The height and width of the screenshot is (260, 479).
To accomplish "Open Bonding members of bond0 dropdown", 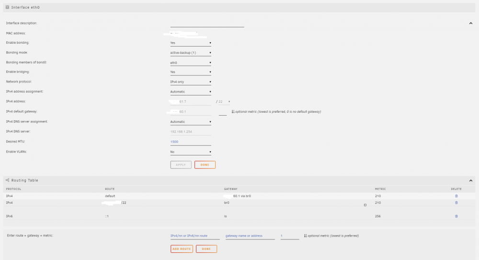I will click(x=191, y=63).
